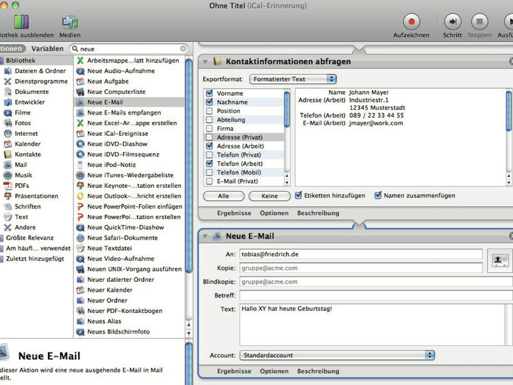Enable the Adresse (Privat) checkbox
The image size is (513, 385).
[210, 137]
